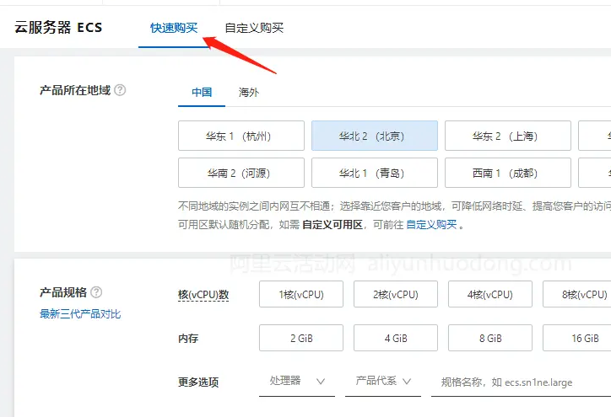Select 8 GiB memory option
611x417 pixels.
(490, 338)
